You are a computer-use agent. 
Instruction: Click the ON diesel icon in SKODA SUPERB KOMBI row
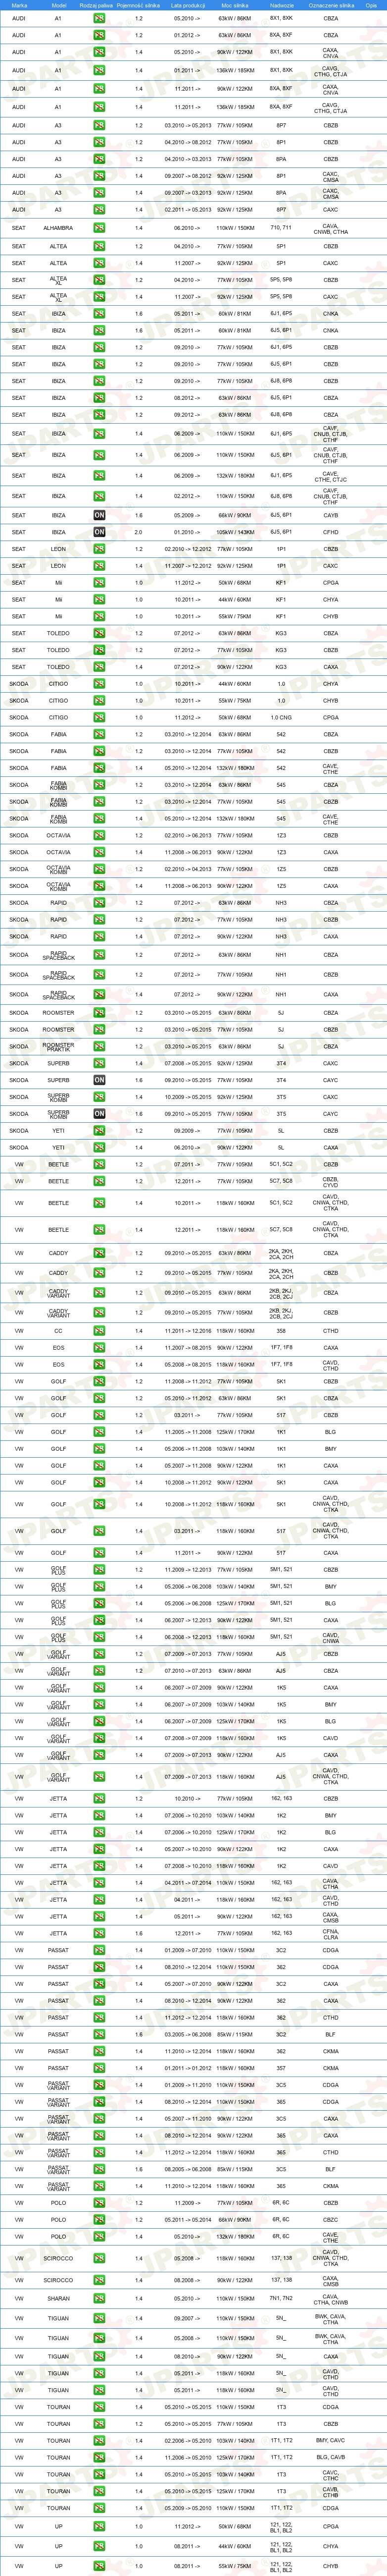coord(99,1113)
